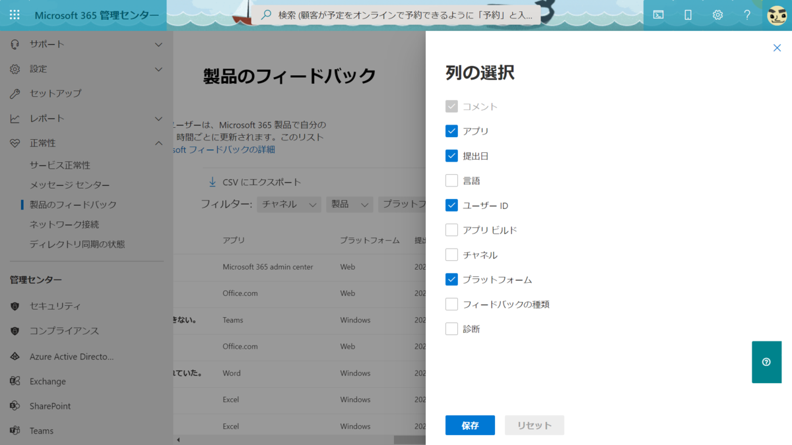Open the チャネル filter dropdown
Image resolution: width=792 pixels, height=445 pixels.
point(289,204)
